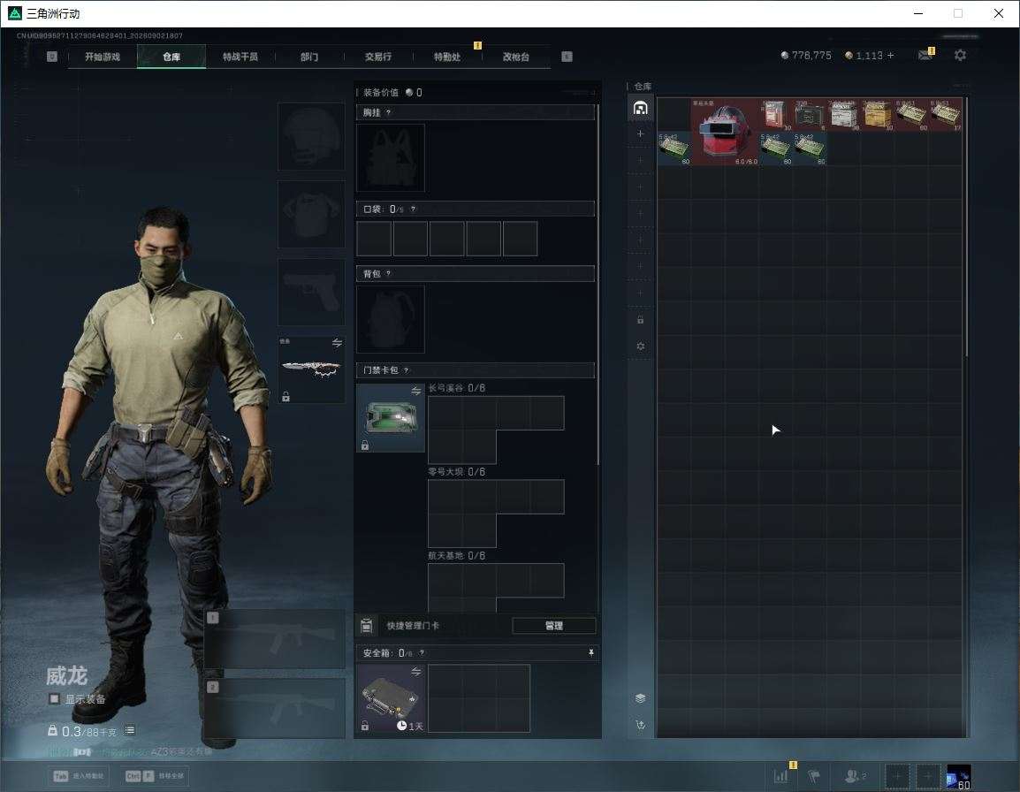Screen dimensions: 1020x792
Task: Click the Ctrl F 转移全部 button
Action: click(154, 776)
